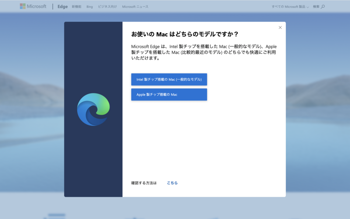
Task: Select ビジネス向け in the top navigation
Action: [107, 7]
